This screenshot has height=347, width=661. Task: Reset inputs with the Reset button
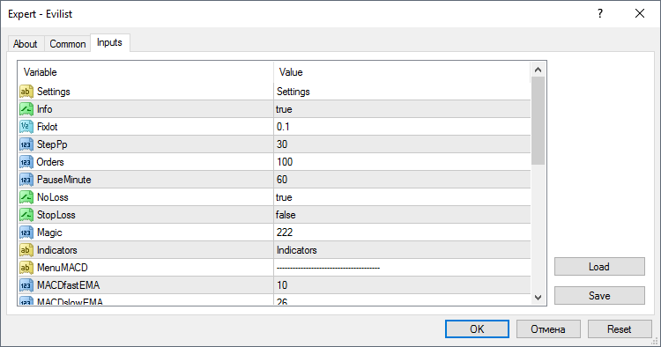tap(620, 329)
